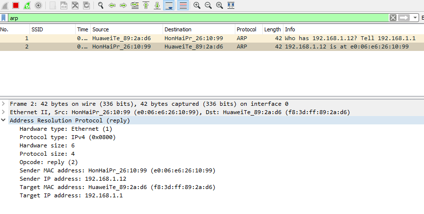Toggle packet list colorization
424x214 pixels.
pos(183,5)
